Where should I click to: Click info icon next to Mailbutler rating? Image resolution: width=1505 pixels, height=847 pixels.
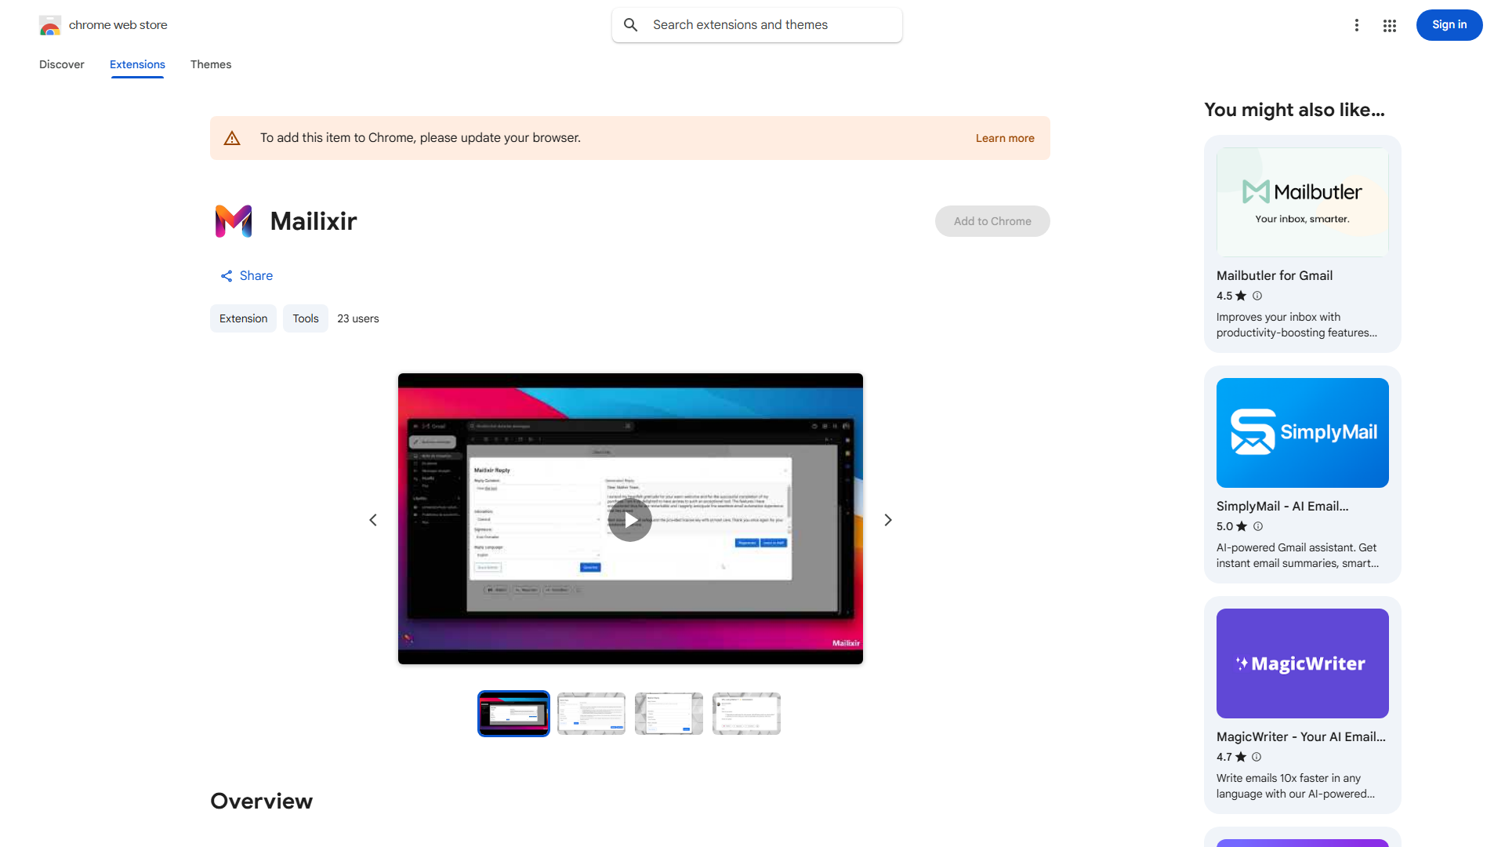tap(1257, 296)
